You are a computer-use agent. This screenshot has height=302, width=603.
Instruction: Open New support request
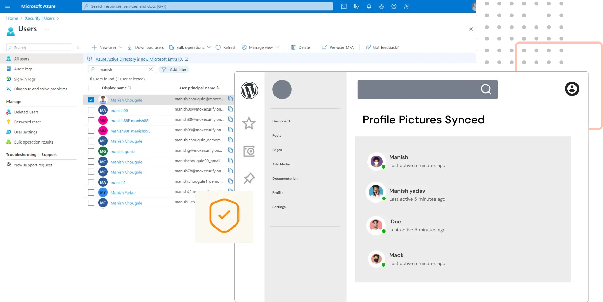[x=33, y=165]
